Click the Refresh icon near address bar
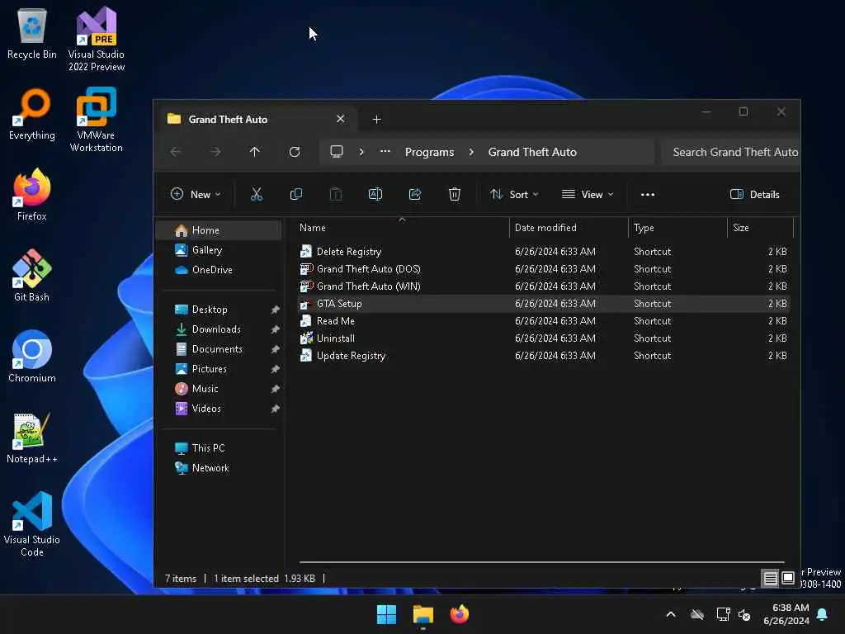 pyautogui.click(x=295, y=152)
